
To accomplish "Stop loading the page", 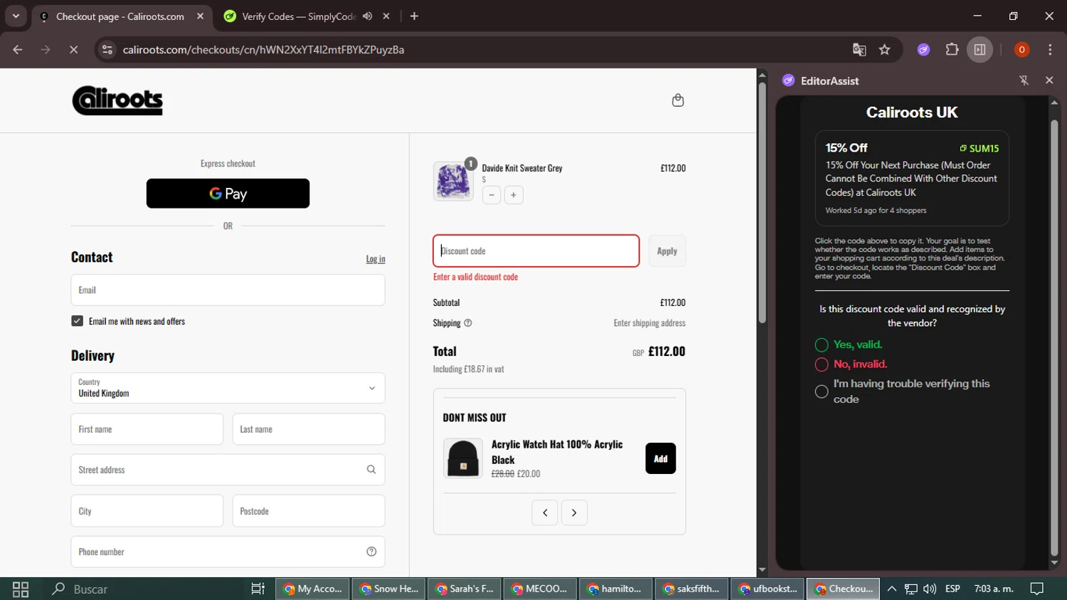I will point(73,50).
